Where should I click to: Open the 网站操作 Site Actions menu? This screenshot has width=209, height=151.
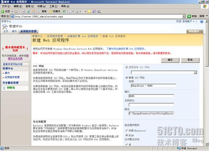(195, 32)
